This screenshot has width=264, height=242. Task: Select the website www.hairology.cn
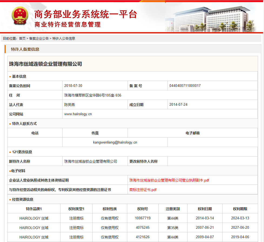point(78,114)
